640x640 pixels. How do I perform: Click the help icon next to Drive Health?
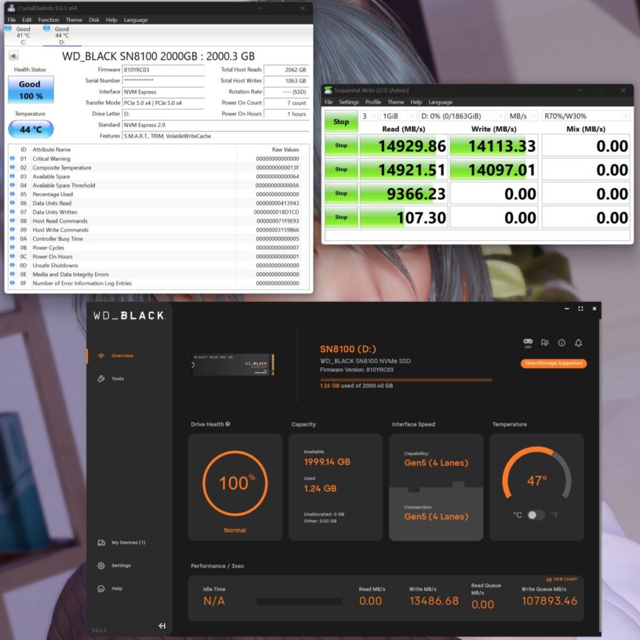click(x=227, y=424)
